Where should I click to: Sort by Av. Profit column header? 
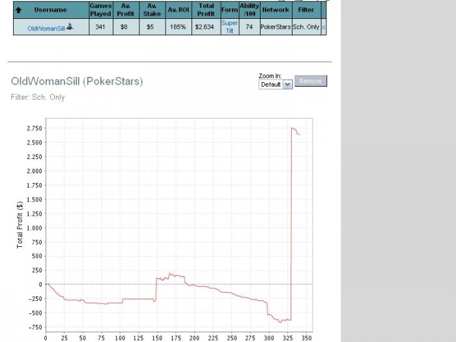coord(126,10)
